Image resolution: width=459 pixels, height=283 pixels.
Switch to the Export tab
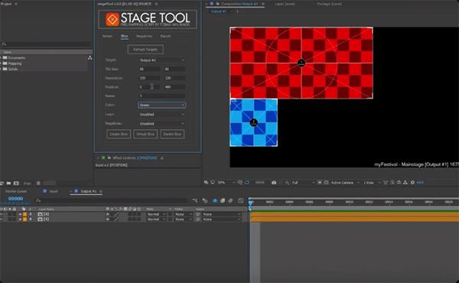tap(165, 36)
